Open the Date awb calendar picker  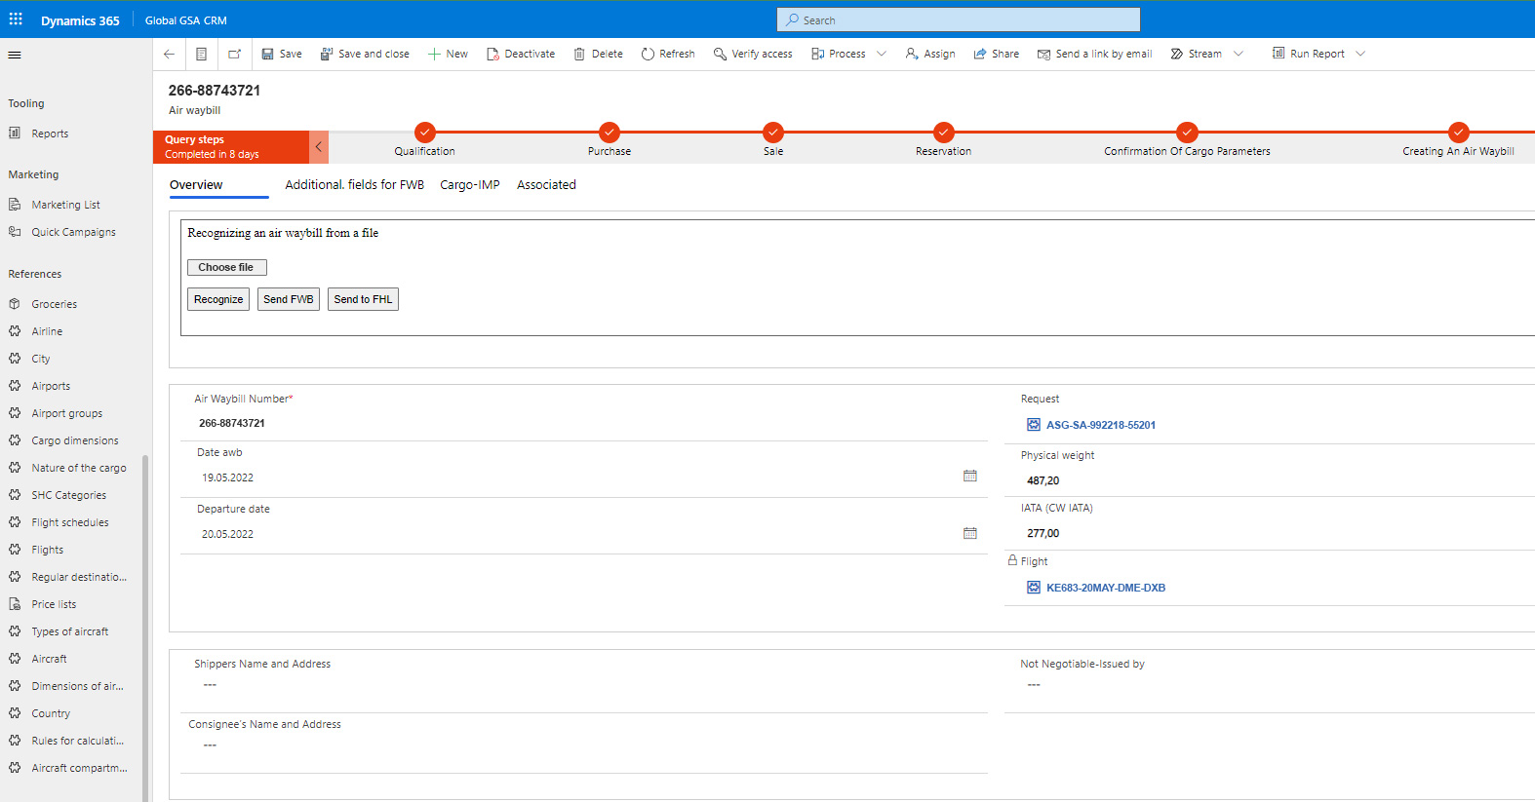[x=969, y=477]
